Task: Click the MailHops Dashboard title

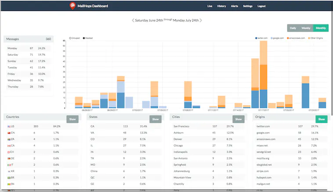Action: pos(93,6)
